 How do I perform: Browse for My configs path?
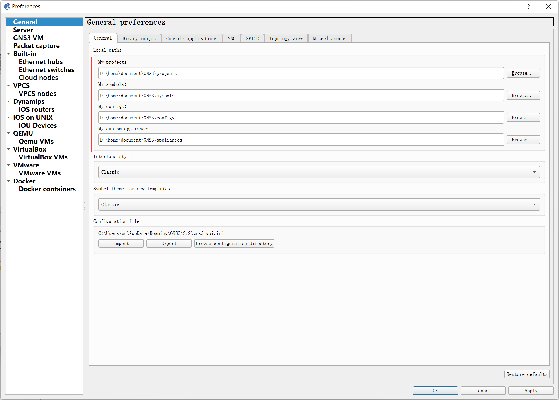tap(523, 117)
